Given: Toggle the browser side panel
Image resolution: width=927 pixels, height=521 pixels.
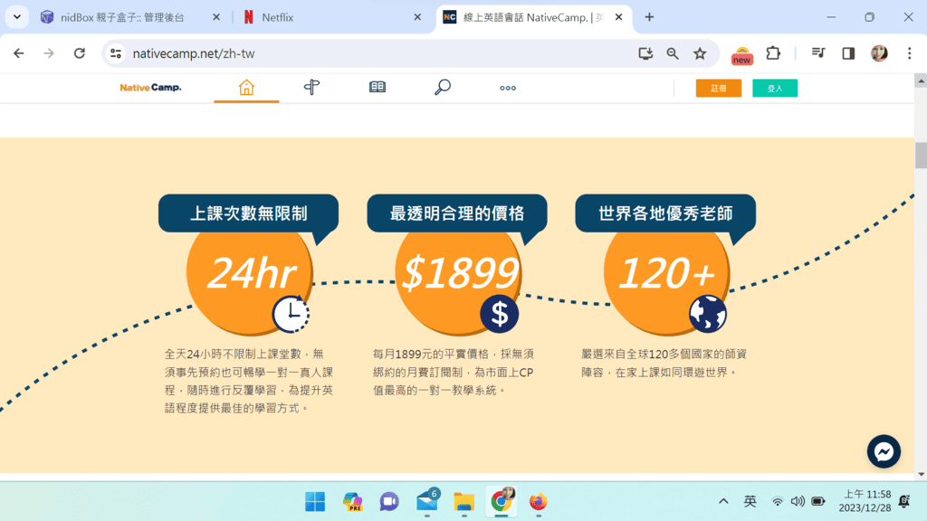Looking at the screenshot, I should tap(848, 53).
